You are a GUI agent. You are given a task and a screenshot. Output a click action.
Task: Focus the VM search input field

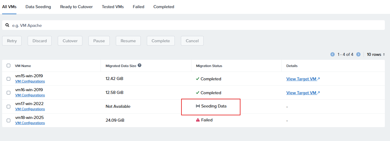[195, 25]
